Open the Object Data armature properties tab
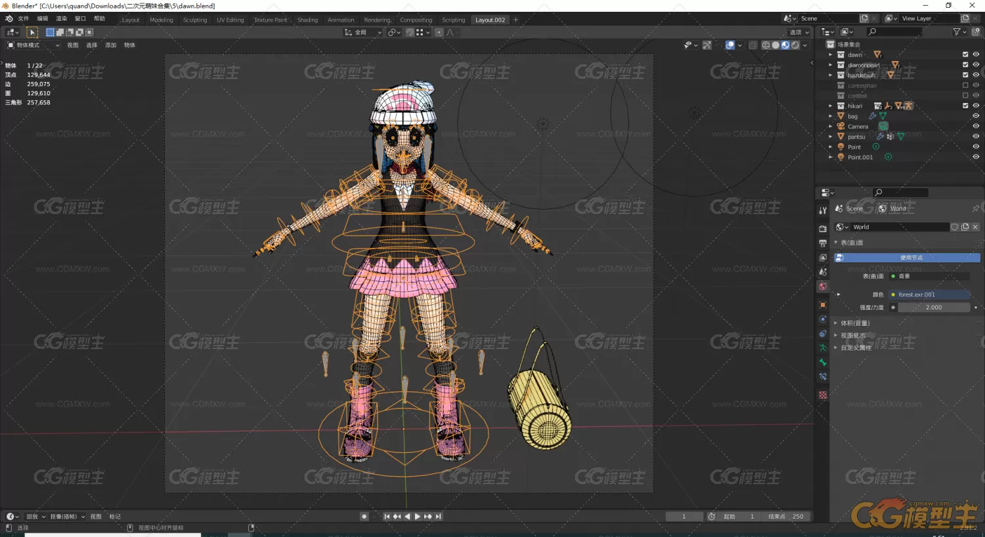The width and height of the screenshot is (985, 537). click(823, 348)
